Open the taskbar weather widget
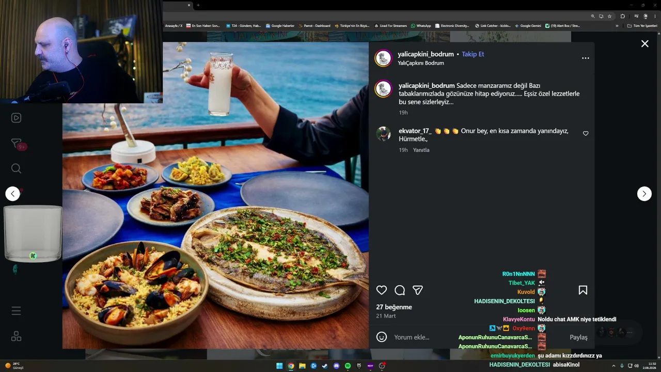661x372 pixels. coord(14,366)
